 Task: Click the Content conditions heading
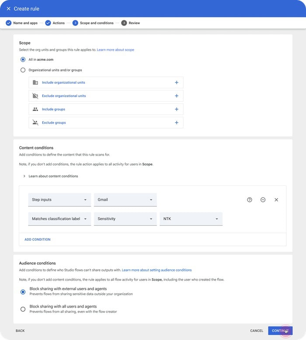36,148
